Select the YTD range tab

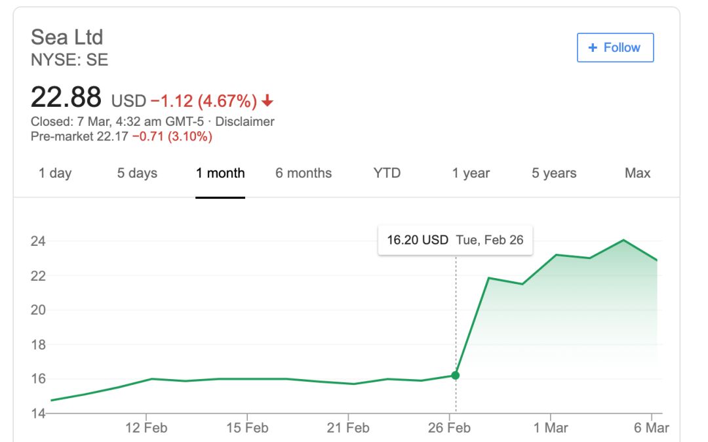click(x=387, y=173)
